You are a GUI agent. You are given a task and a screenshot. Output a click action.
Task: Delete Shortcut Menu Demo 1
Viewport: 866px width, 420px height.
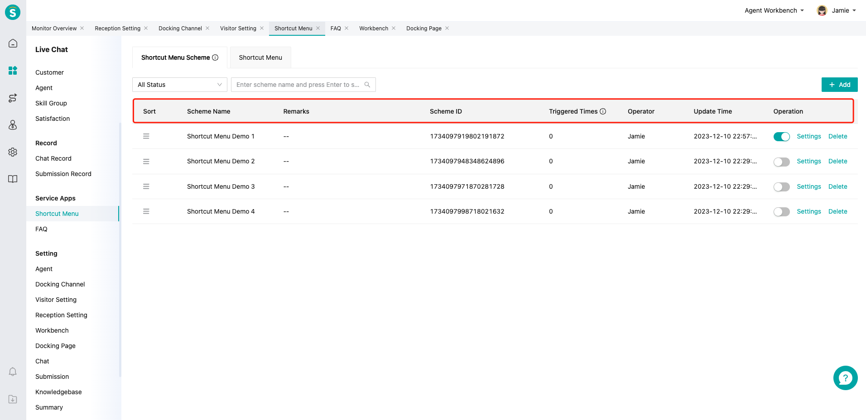[x=837, y=136]
